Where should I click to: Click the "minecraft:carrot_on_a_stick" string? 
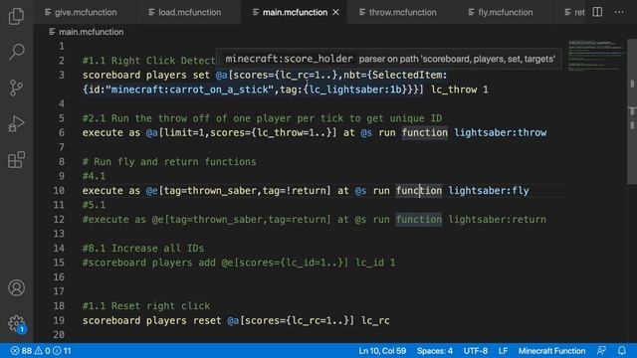(190, 89)
